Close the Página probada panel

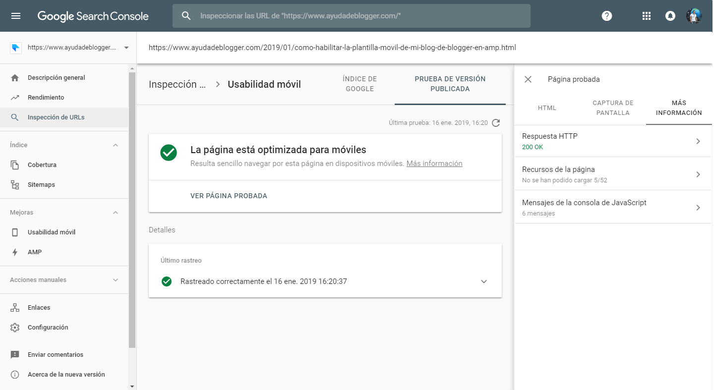[x=528, y=79]
